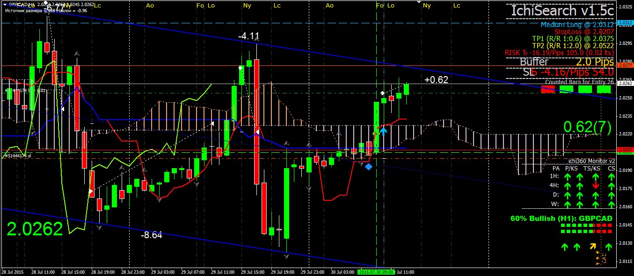Click the red Counted Bars block
Image resolution: width=634 pixels, height=276 pixels.
[547, 89]
